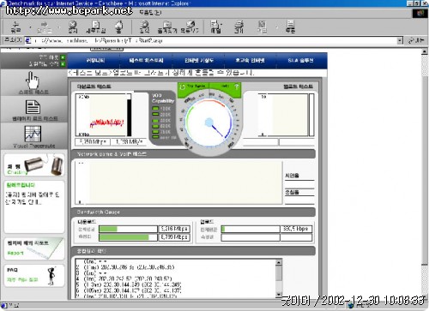Click the down arrow of results log scrollbar
429x311 pixels.
(279, 295)
